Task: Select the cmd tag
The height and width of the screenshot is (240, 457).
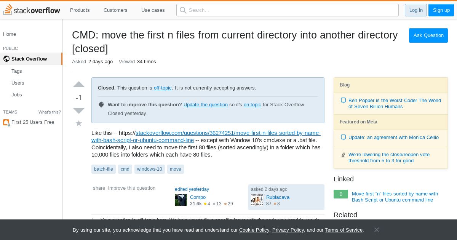Action: [x=125, y=169]
